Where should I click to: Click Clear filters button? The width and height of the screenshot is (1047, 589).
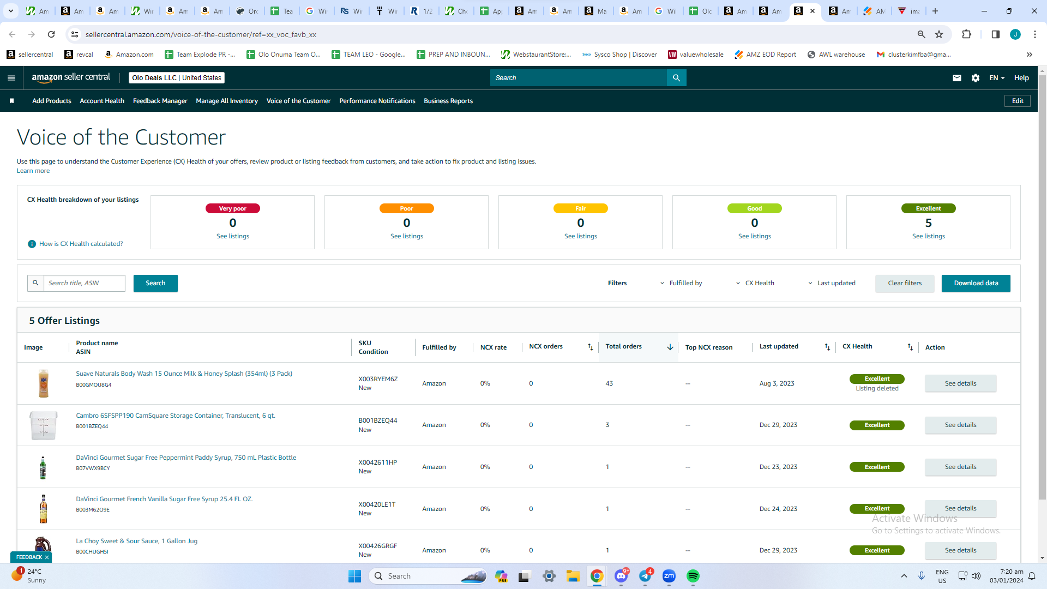pyautogui.click(x=905, y=283)
